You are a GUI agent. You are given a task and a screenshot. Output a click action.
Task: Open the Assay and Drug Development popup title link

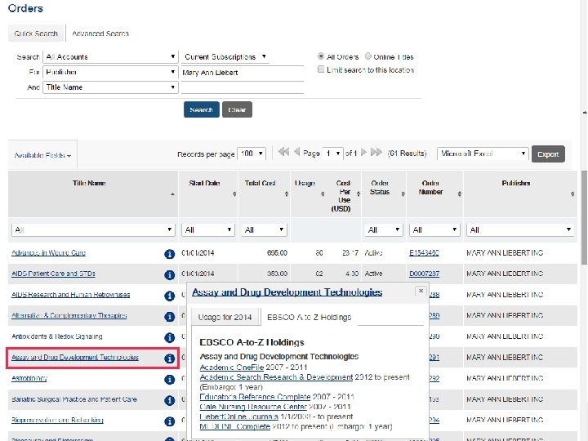(x=287, y=292)
